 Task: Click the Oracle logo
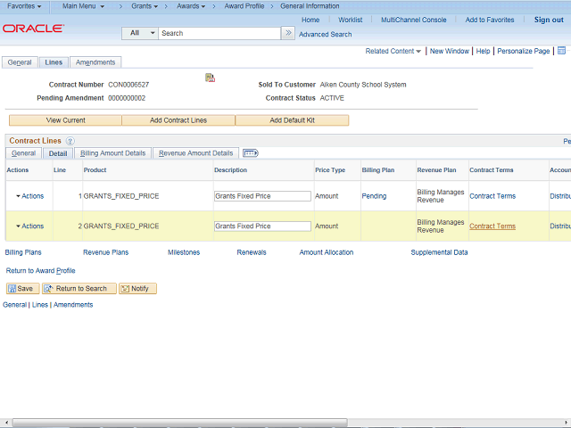coord(33,29)
